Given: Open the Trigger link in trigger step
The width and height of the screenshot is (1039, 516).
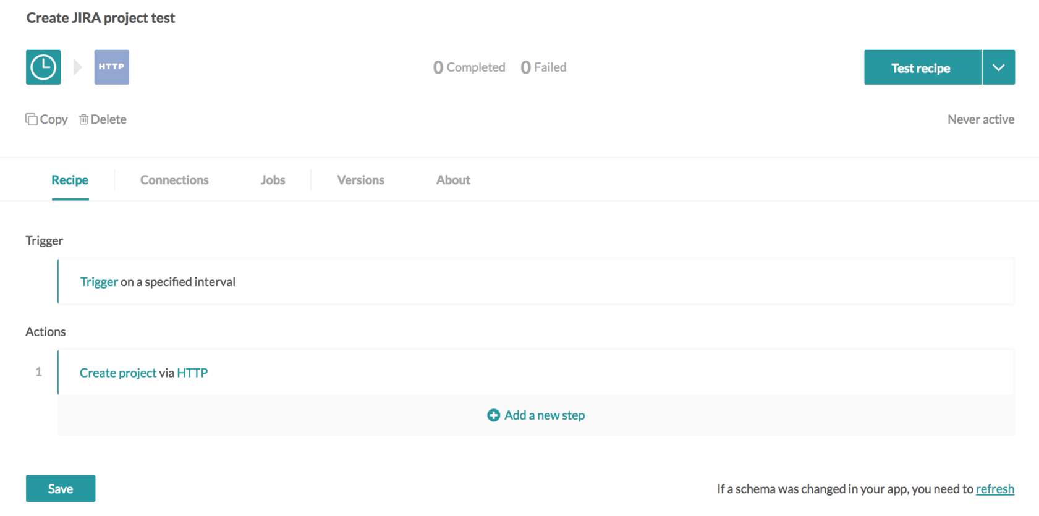Looking at the screenshot, I should (x=99, y=282).
